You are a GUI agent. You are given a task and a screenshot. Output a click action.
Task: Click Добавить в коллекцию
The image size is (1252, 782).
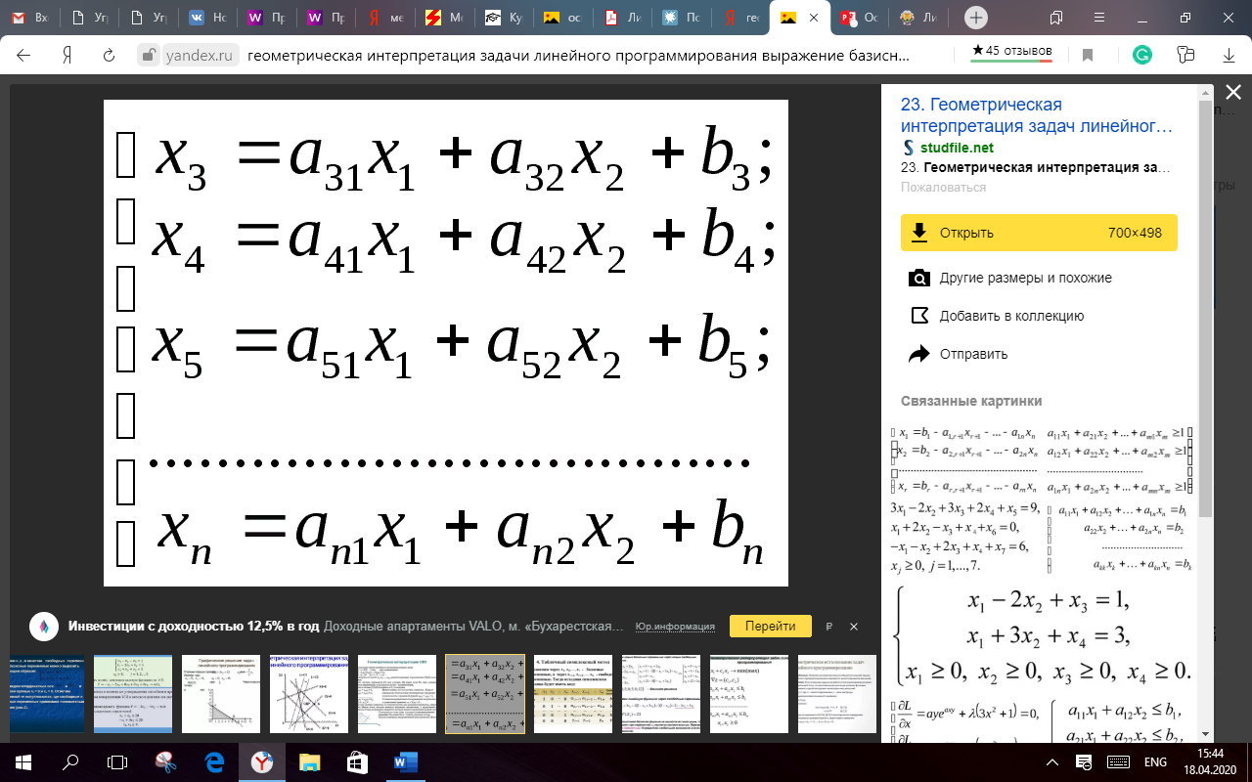click(1011, 316)
